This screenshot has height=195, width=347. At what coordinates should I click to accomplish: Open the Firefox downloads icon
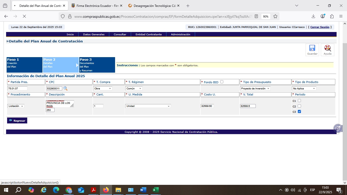313,16
